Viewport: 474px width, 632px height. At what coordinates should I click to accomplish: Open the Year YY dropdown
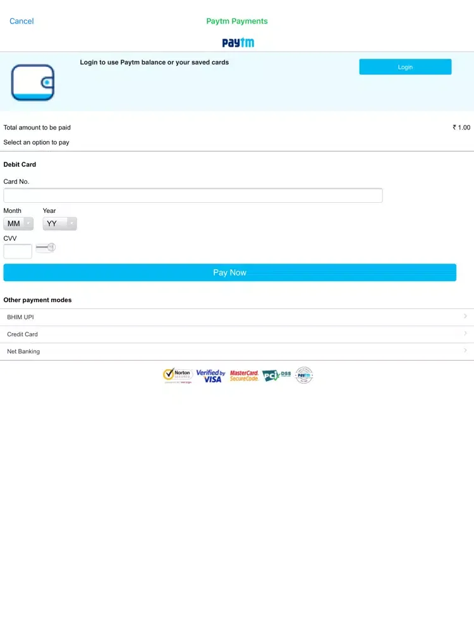tap(59, 224)
